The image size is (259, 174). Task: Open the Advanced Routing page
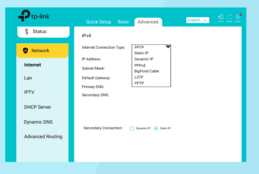(43, 137)
